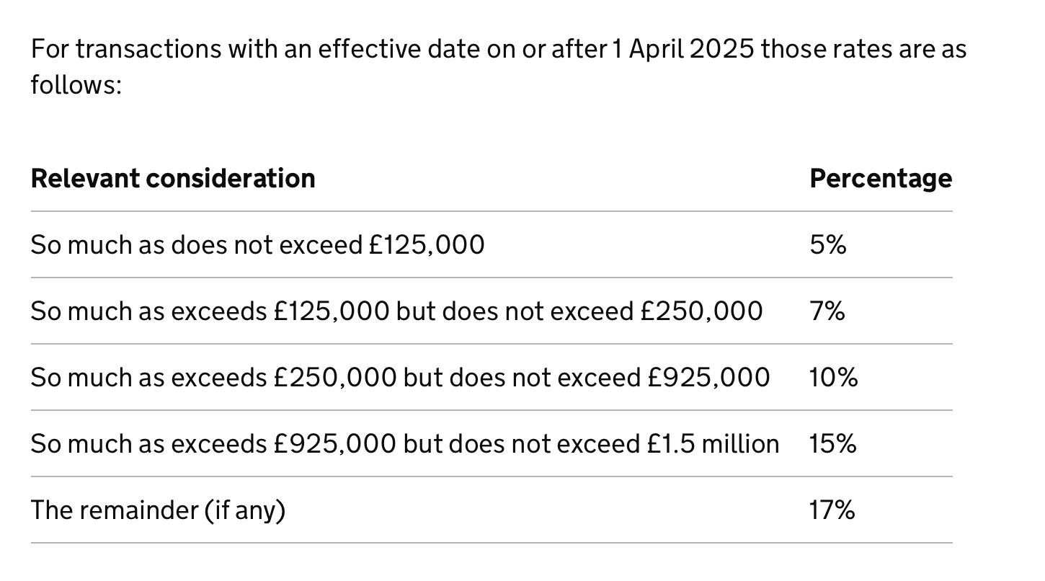This screenshot has width=1045, height=581.
Task: Click the 17% percentage cell
Action: (832, 510)
